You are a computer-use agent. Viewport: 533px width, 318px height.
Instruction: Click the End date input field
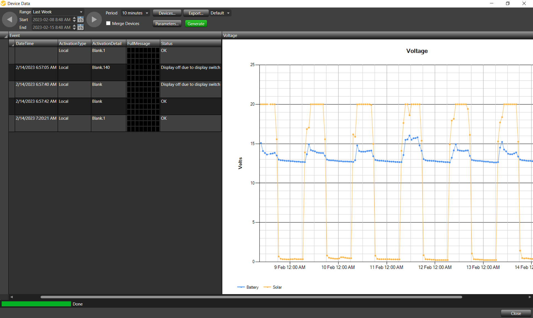point(52,27)
